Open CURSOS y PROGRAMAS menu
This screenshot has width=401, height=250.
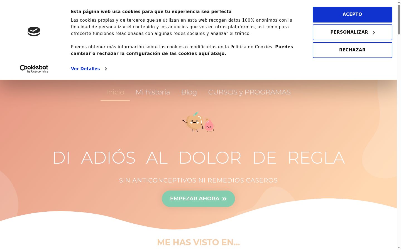250,92
